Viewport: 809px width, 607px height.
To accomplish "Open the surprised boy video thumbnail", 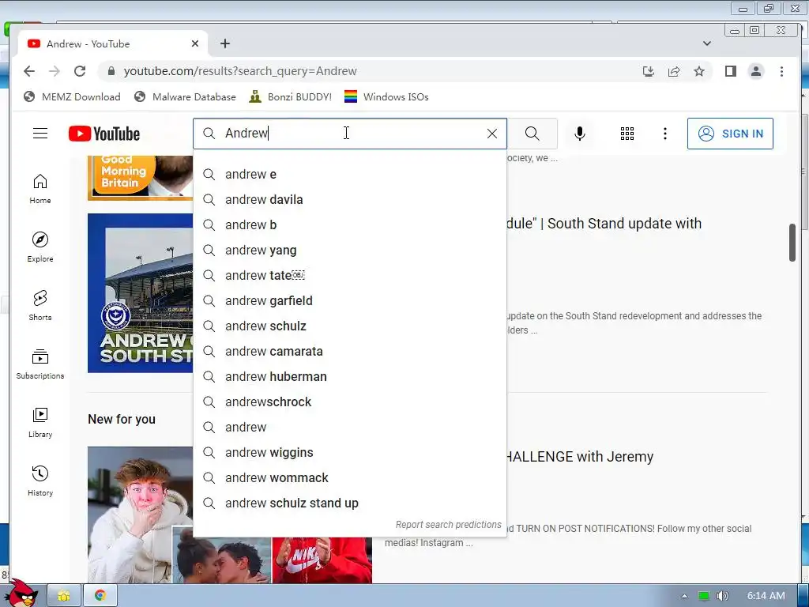I will (141, 515).
